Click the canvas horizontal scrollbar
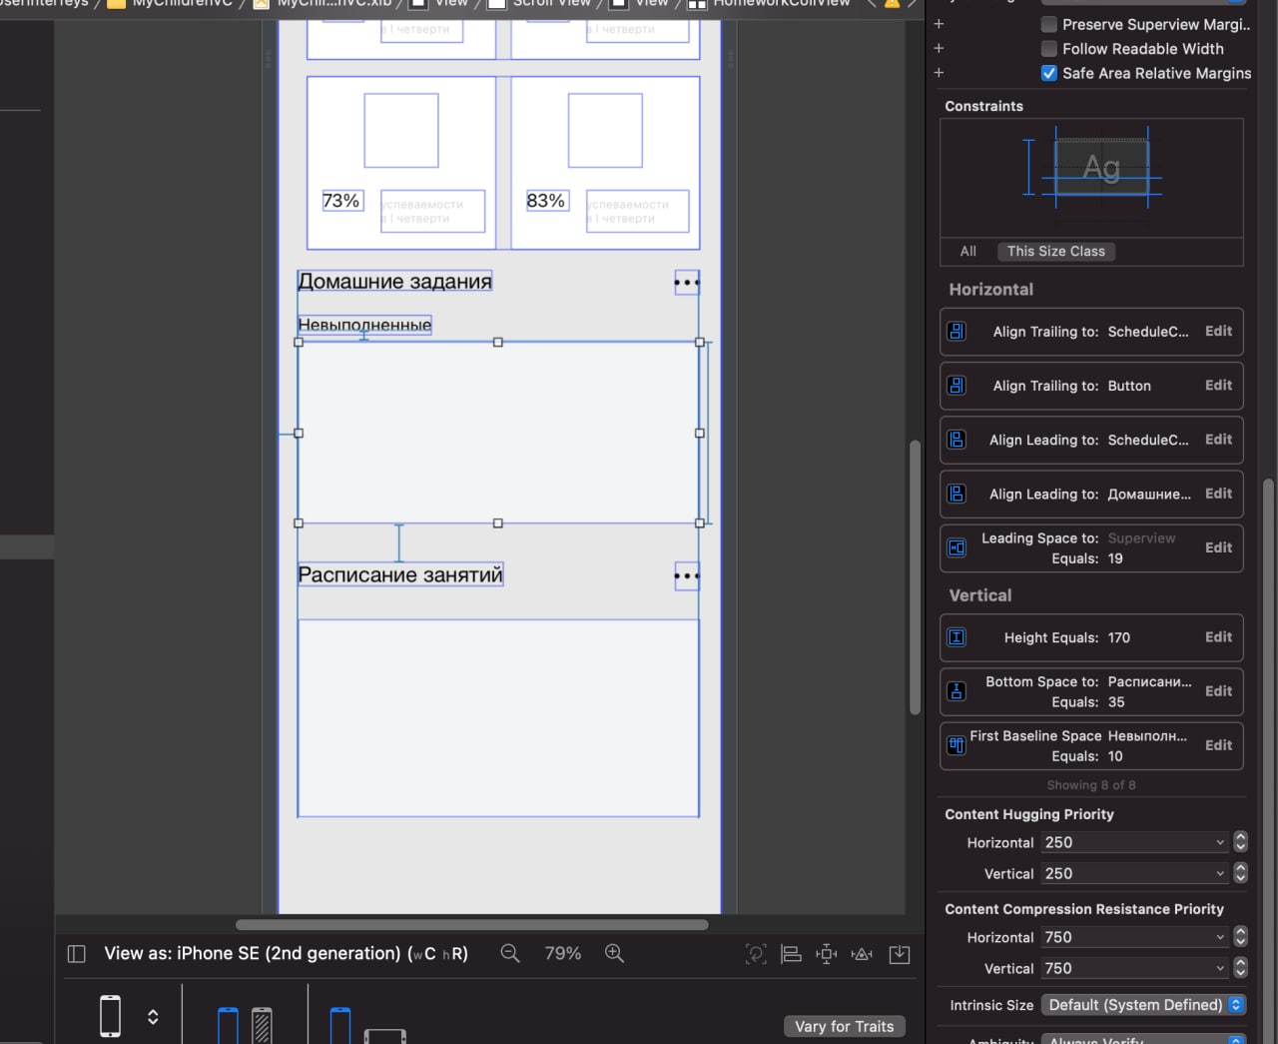This screenshot has height=1044, width=1278. pyautogui.click(x=472, y=924)
